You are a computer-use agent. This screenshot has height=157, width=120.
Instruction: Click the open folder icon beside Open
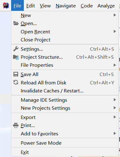[16, 23]
